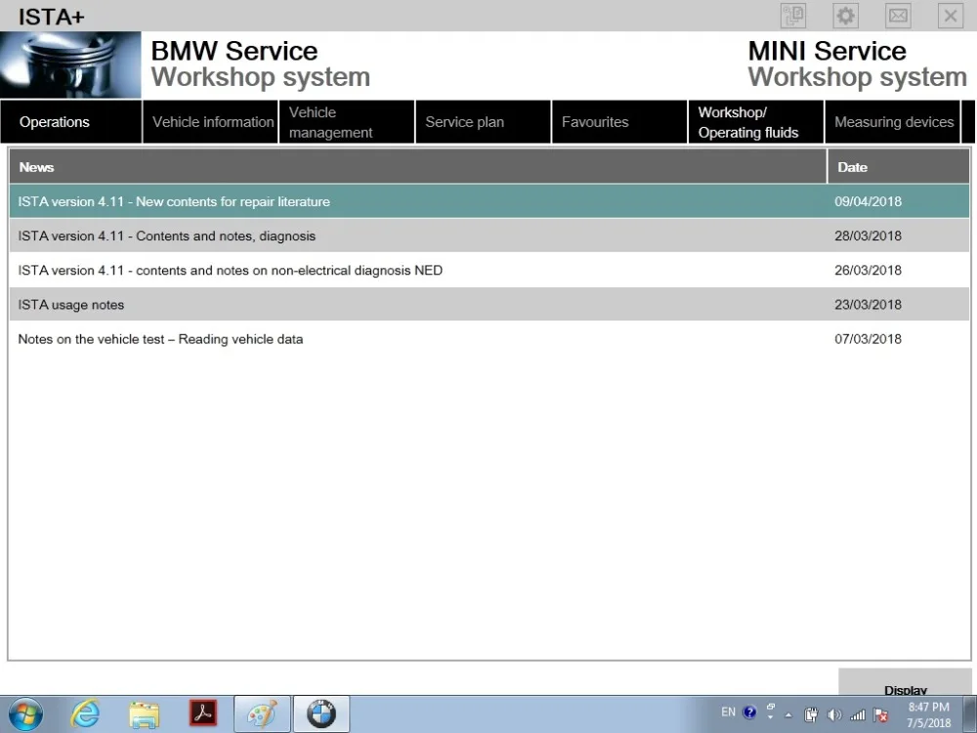
Task: Launch Internet Explorer from taskbar
Action: (85, 714)
